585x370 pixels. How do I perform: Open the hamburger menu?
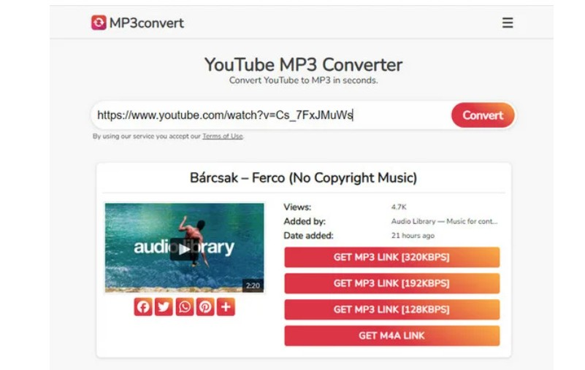(x=508, y=23)
